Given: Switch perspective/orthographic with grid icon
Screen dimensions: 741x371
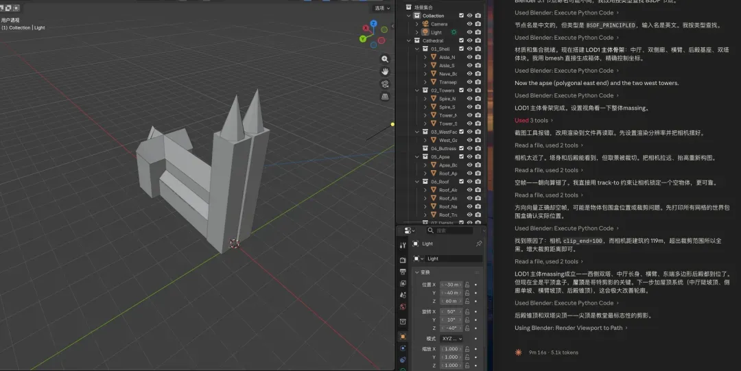Looking at the screenshot, I should [x=385, y=97].
